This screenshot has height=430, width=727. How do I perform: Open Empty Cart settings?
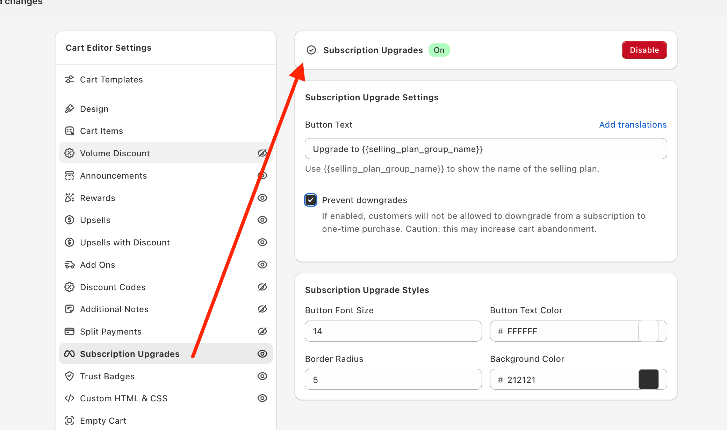tap(166, 421)
